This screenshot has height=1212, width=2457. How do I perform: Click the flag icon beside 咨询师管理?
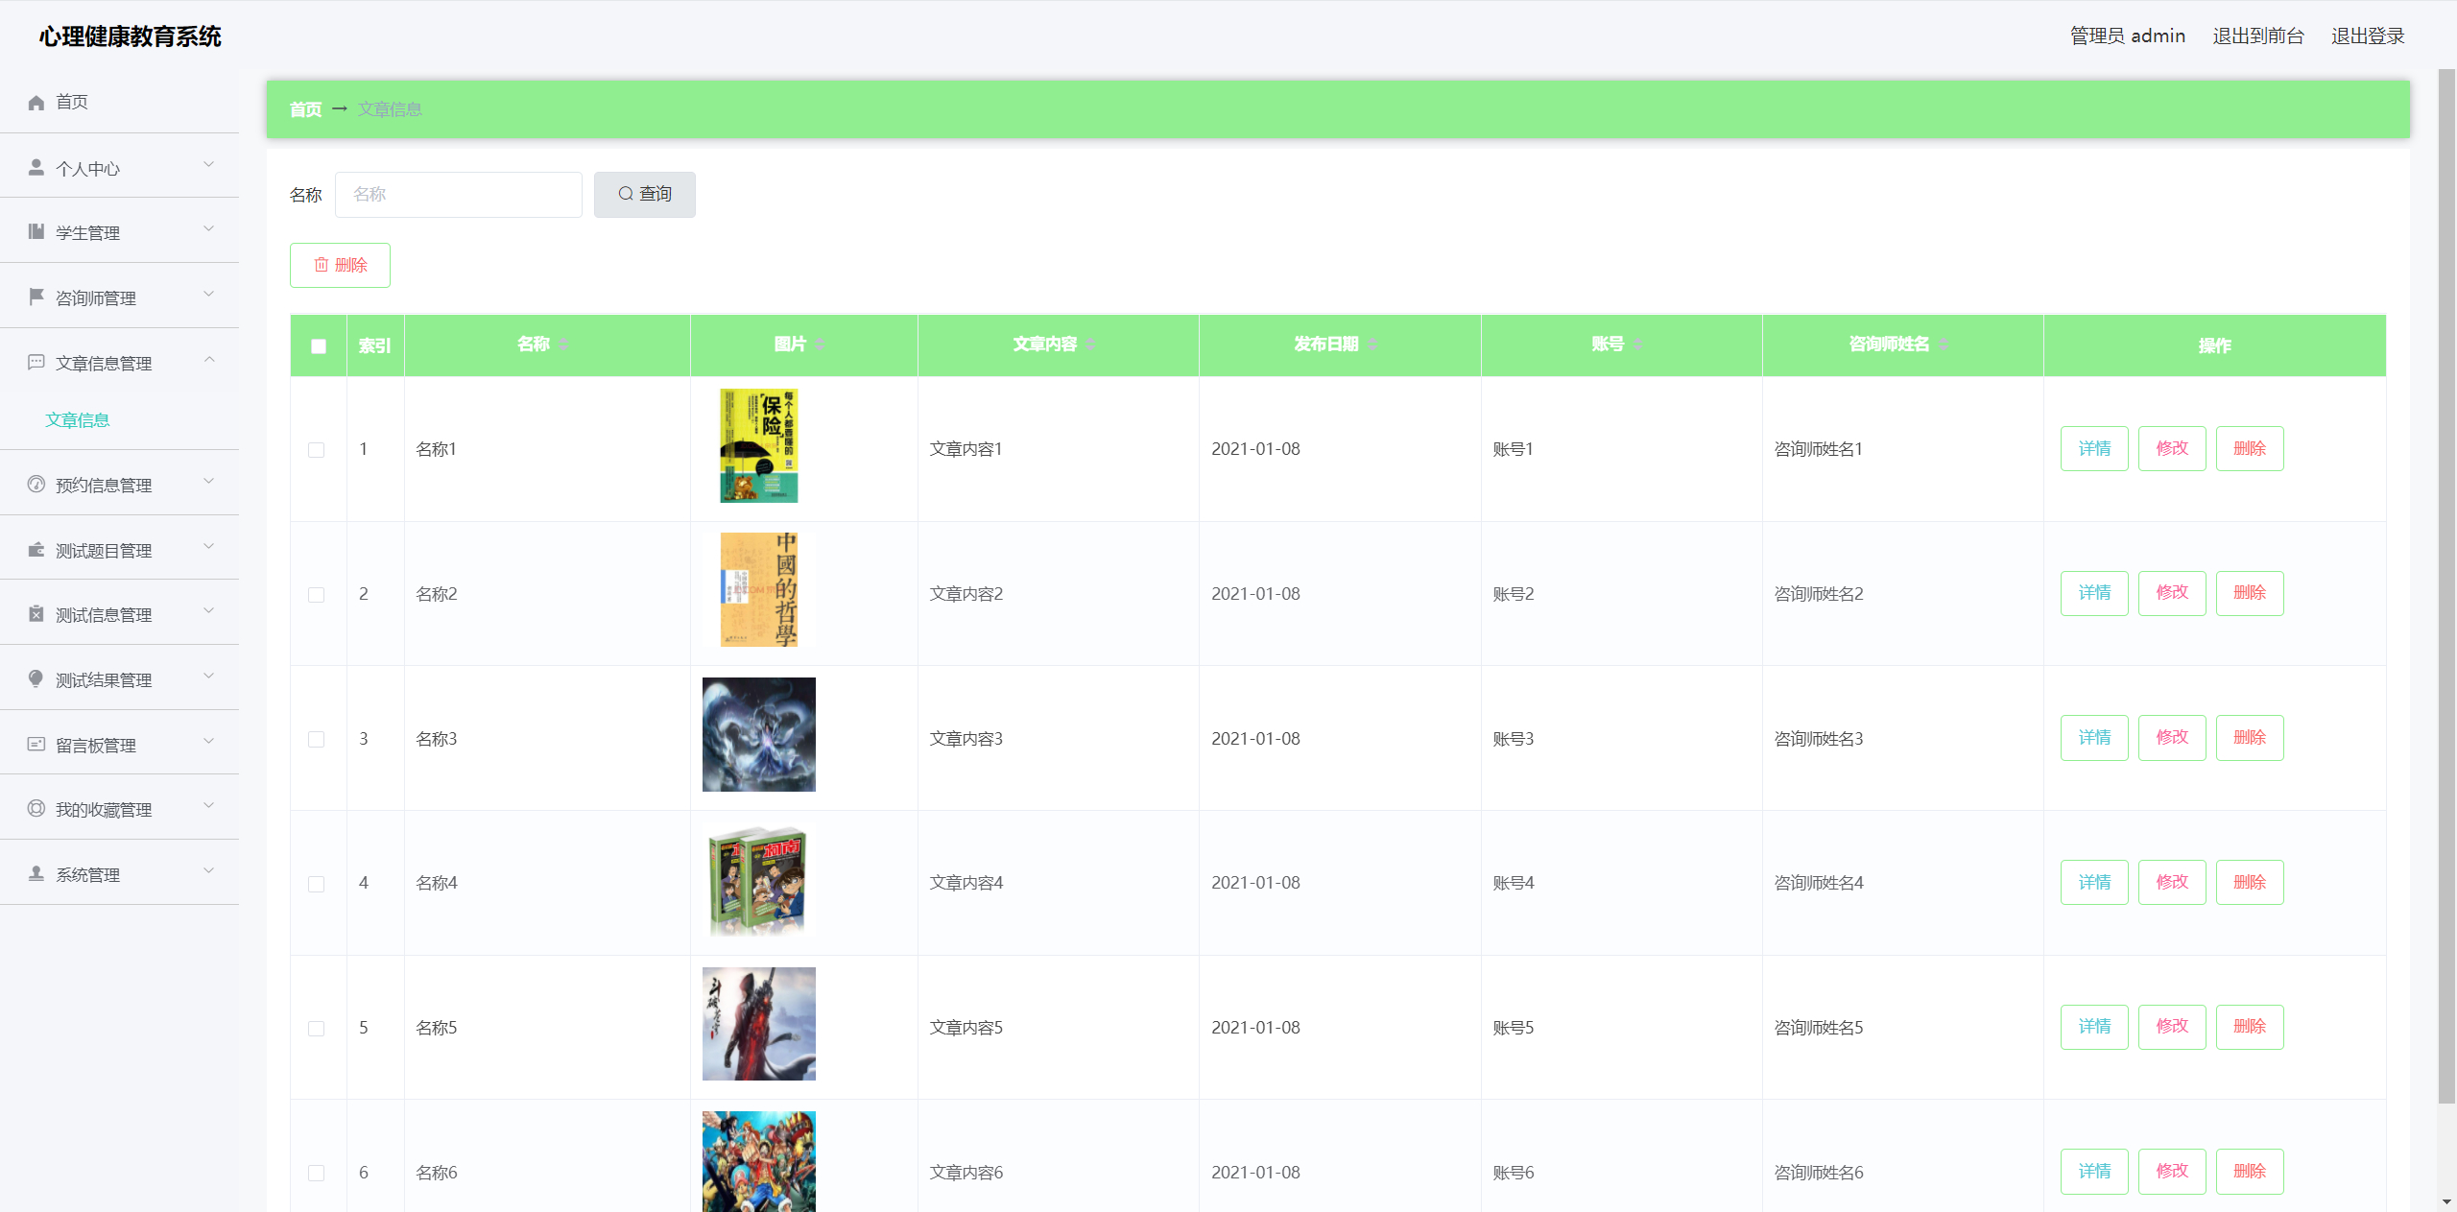coord(36,297)
